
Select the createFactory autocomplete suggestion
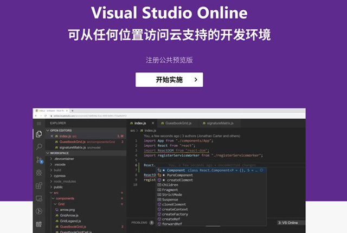[x=211, y=214]
